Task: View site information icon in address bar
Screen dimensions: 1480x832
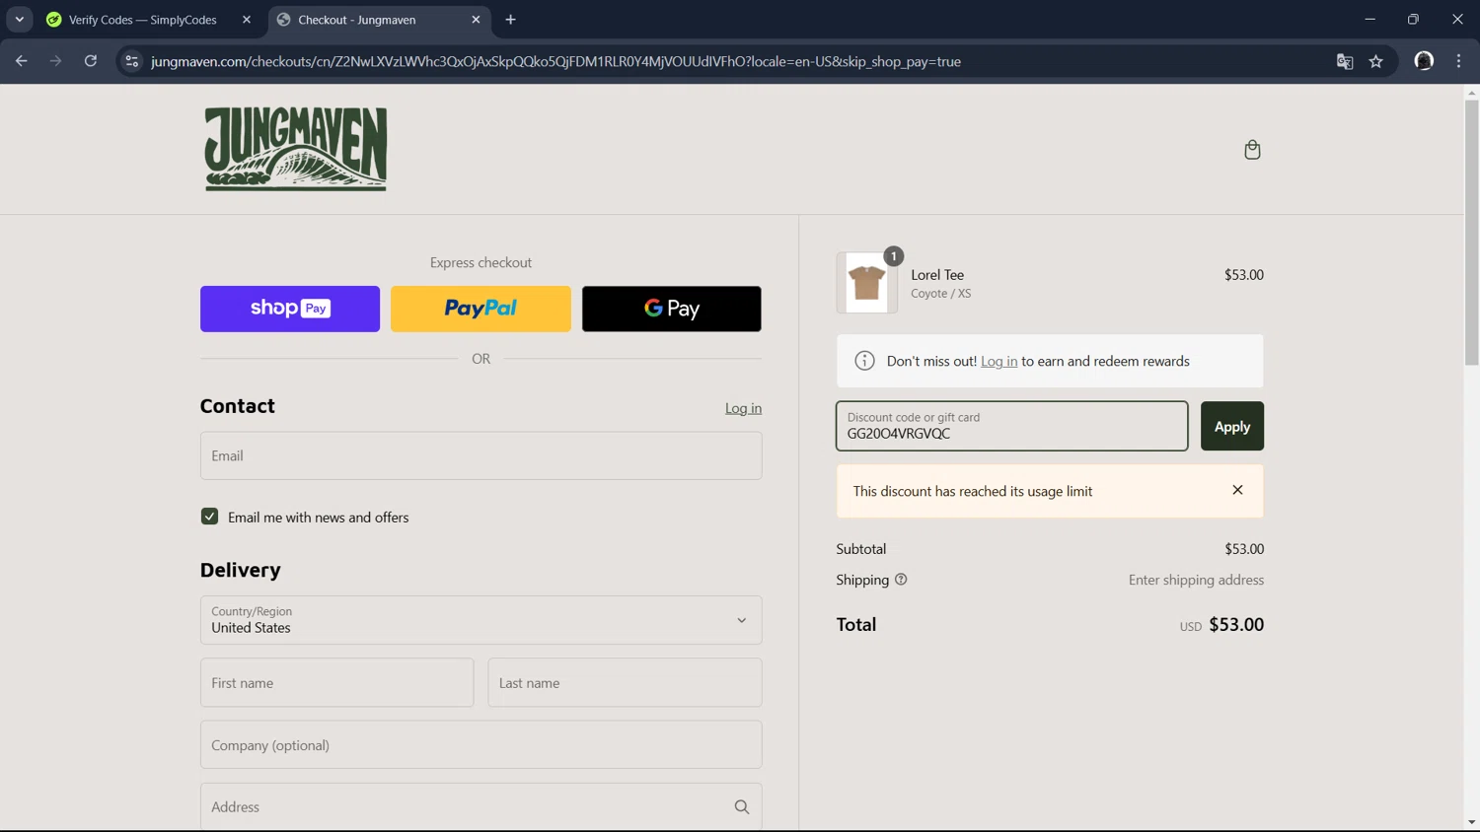Action: (131, 61)
